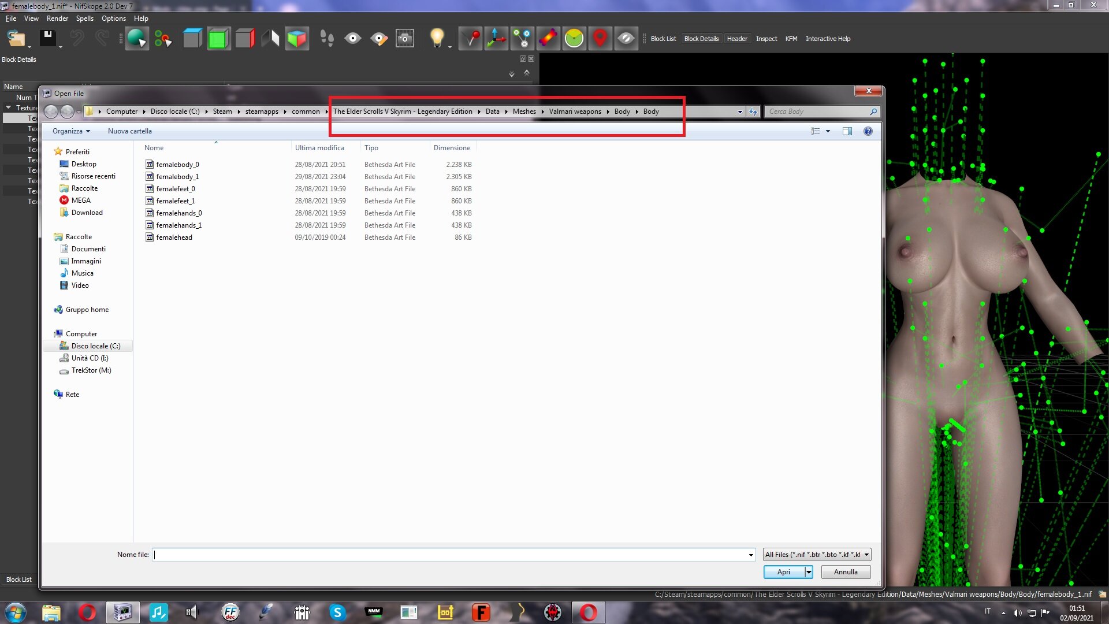Open the Spells menu
This screenshot has width=1109, height=624.
point(85,18)
